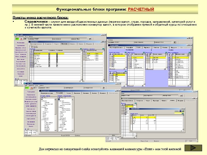The height and width of the screenshot is (155, 207).
Task: Select Куба in the directions tree
Action: pos(62,117)
